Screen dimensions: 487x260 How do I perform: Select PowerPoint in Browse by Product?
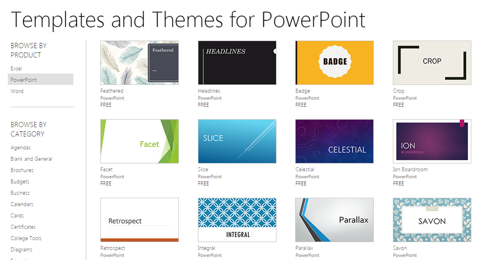point(40,79)
